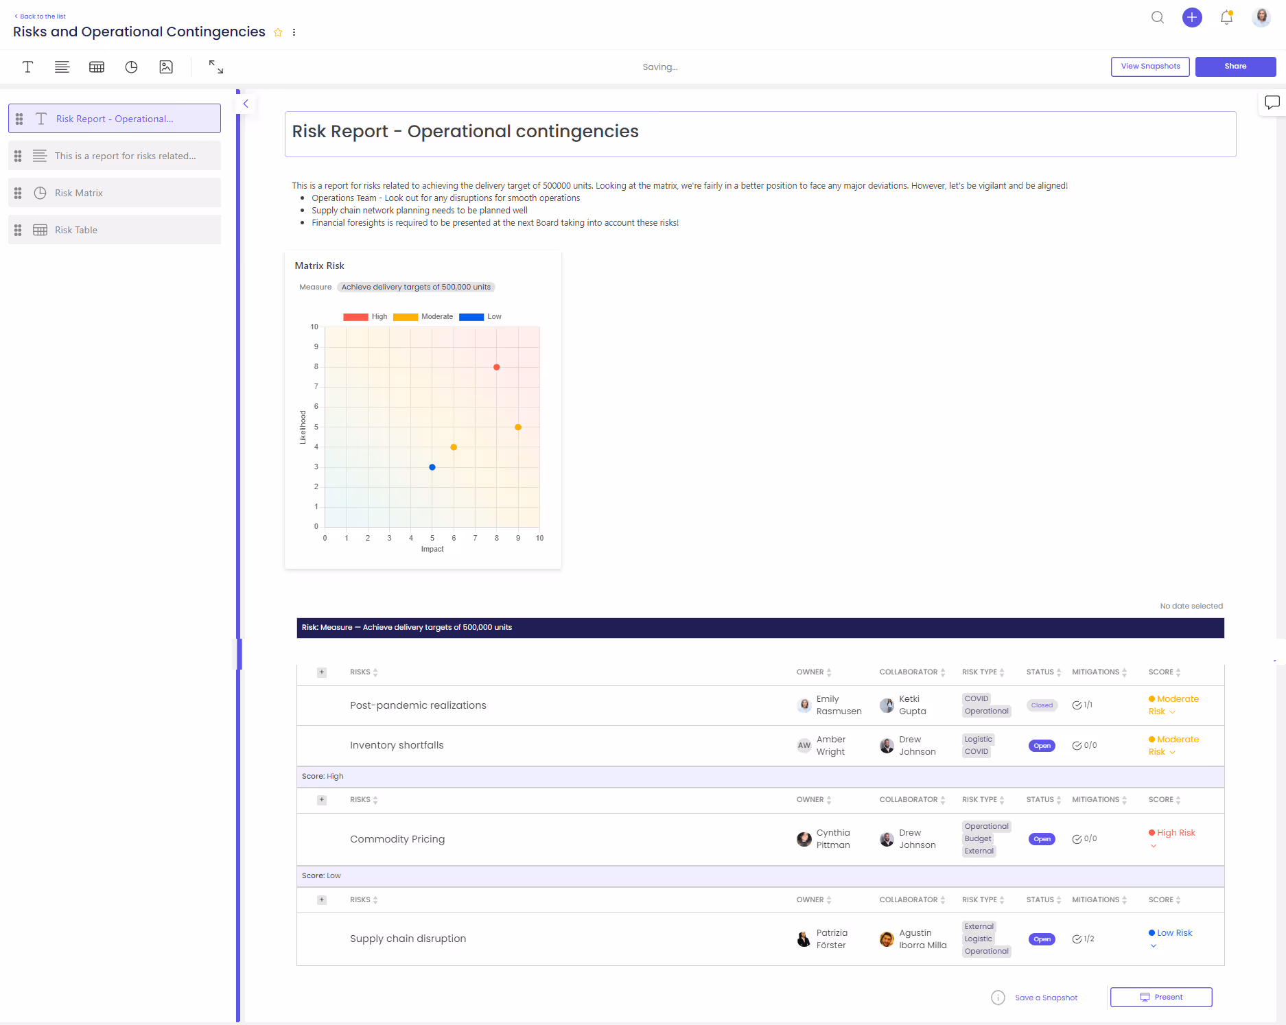Insert a chart using the pie icon
The width and height of the screenshot is (1286, 1025).
coord(131,67)
